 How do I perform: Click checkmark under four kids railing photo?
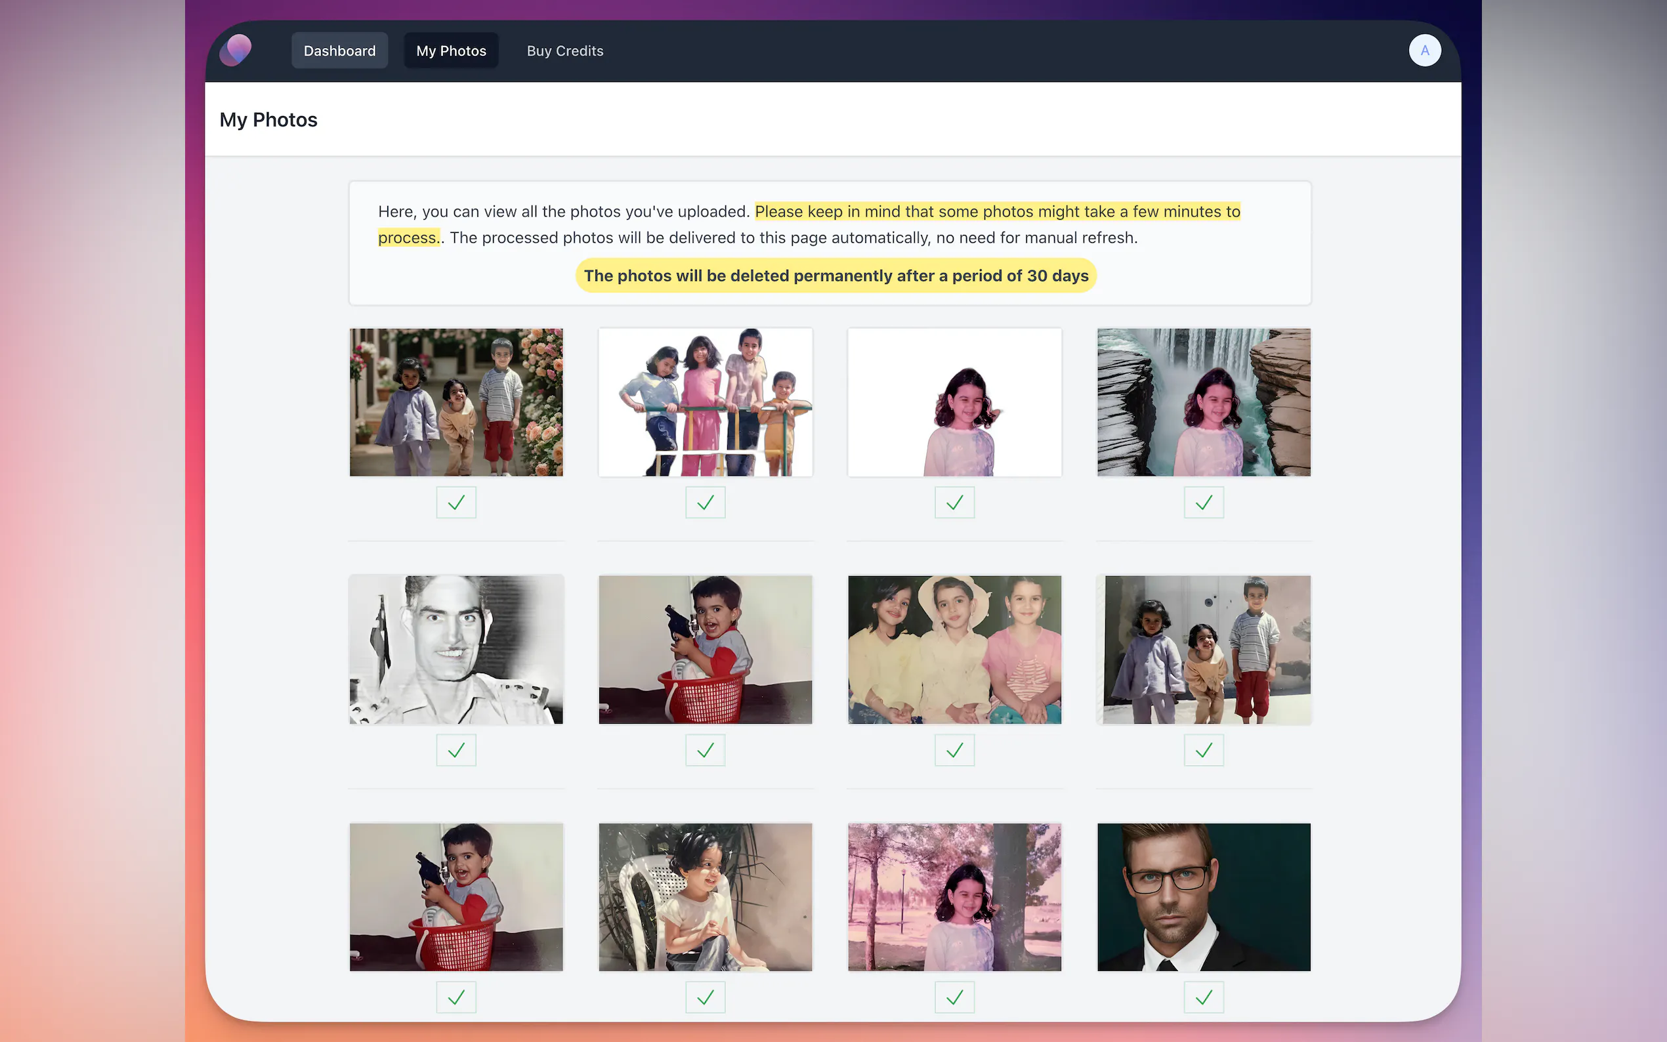pos(705,503)
